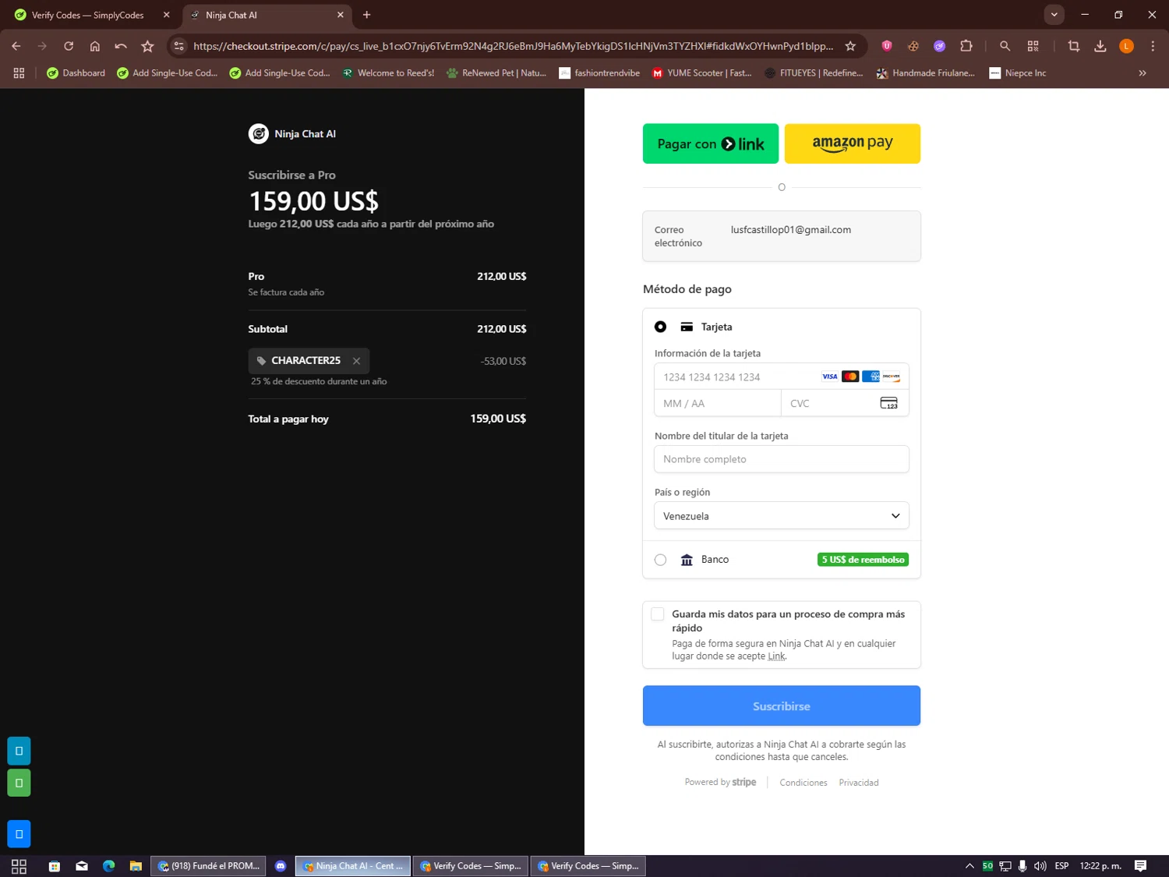Open system clock 12:22 p. m.

[1100, 866]
